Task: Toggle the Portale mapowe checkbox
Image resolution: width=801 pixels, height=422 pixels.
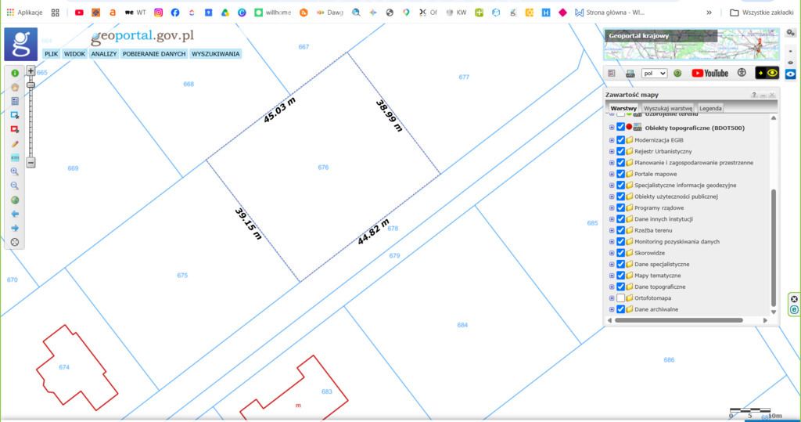Action: (x=620, y=174)
